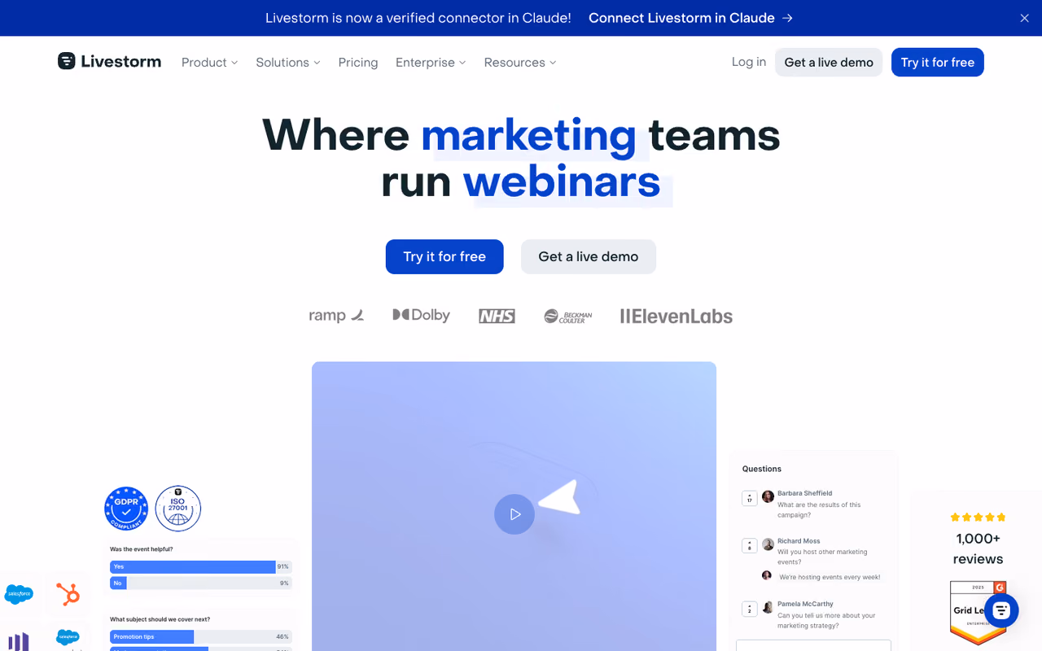The width and height of the screenshot is (1042, 651).
Task: Click the reply "We're hosting events every week!"
Action: (x=830, y=577)
